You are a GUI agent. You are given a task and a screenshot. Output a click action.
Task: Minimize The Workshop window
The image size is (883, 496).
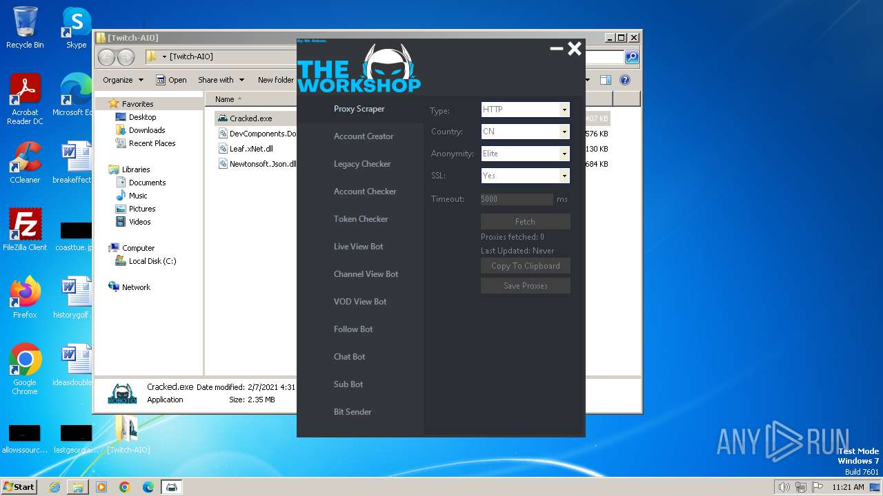point(556,48)
